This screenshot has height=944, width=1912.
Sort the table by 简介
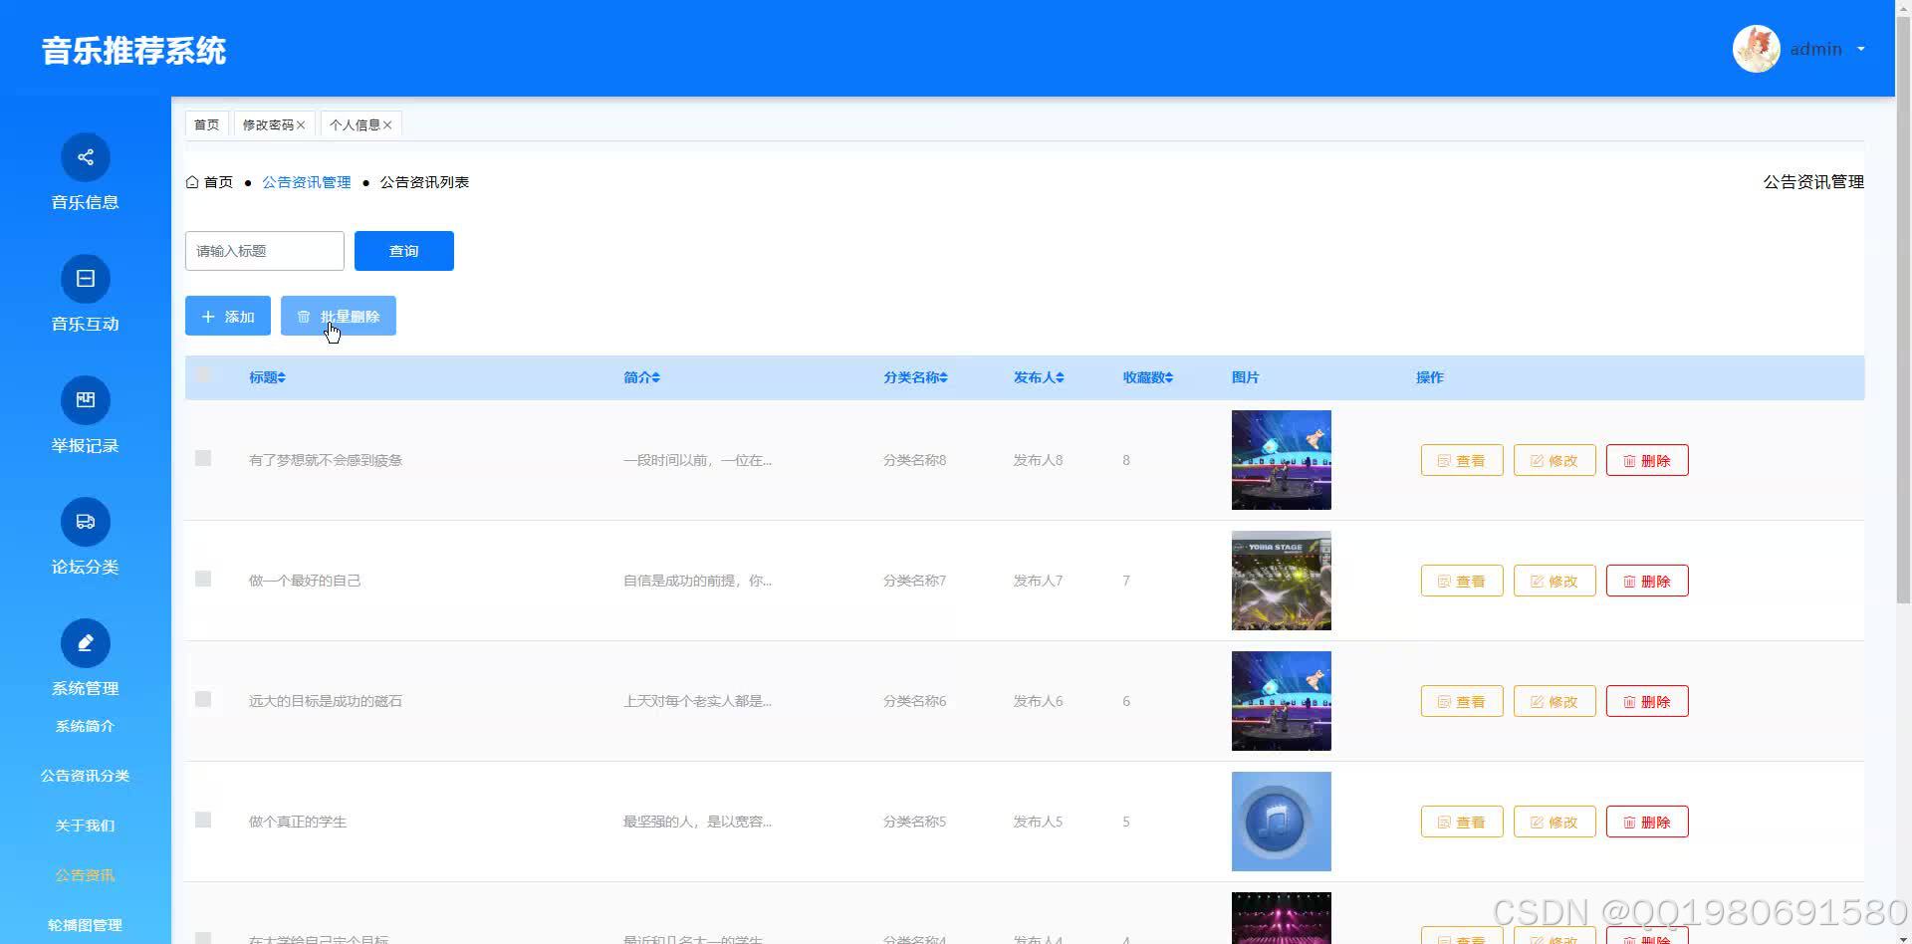[656, 377]
